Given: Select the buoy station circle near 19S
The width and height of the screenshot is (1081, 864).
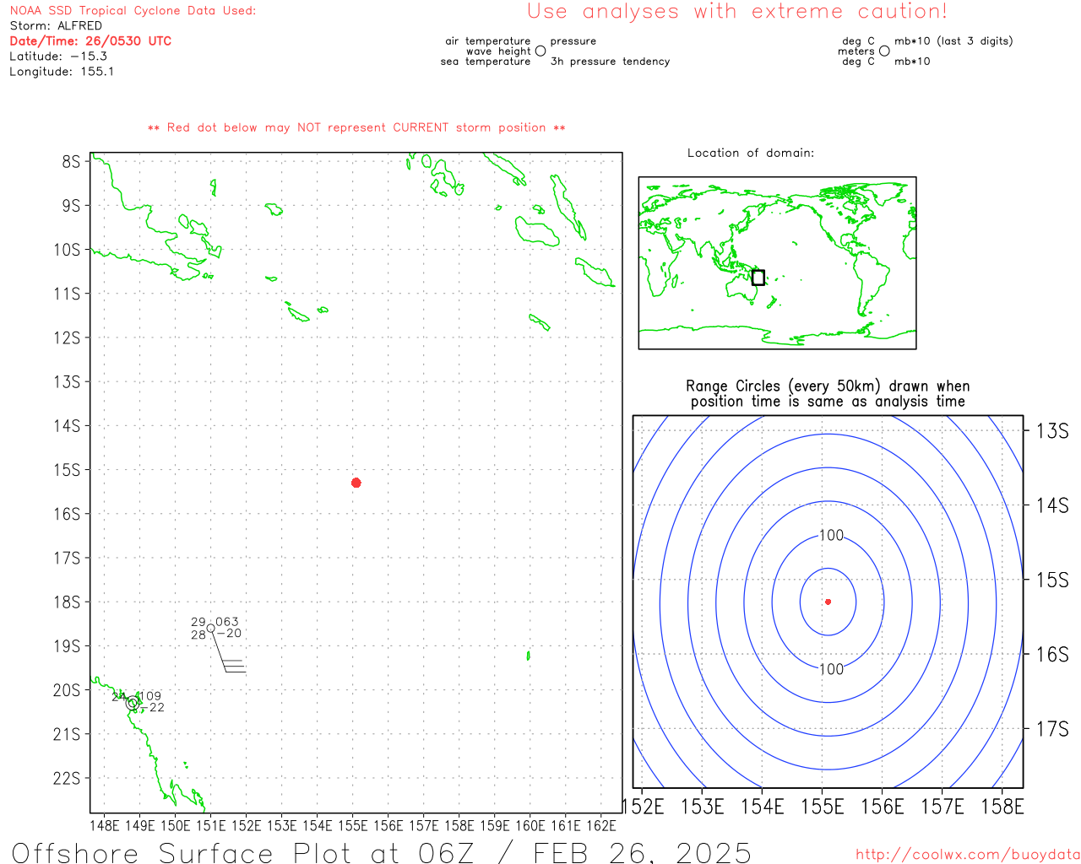Looking at the screenshot, I should tap(210, 628).
